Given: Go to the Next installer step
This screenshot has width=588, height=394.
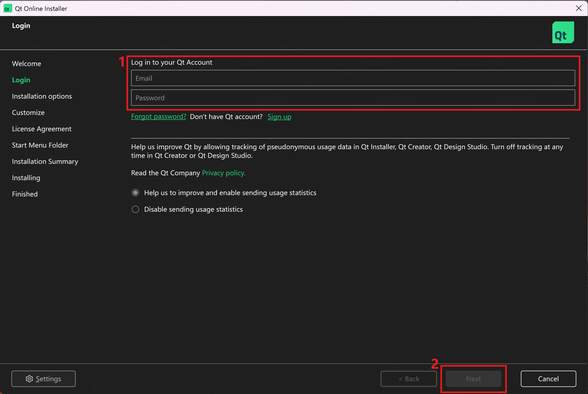Looking at the screenshot, I should coord(474,379).
